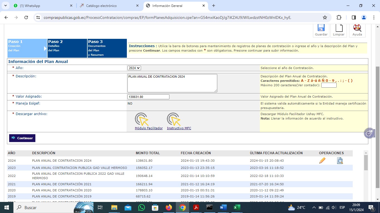Click the Instructivo MFC link text

pyautogui.click(x=179, y=128)
